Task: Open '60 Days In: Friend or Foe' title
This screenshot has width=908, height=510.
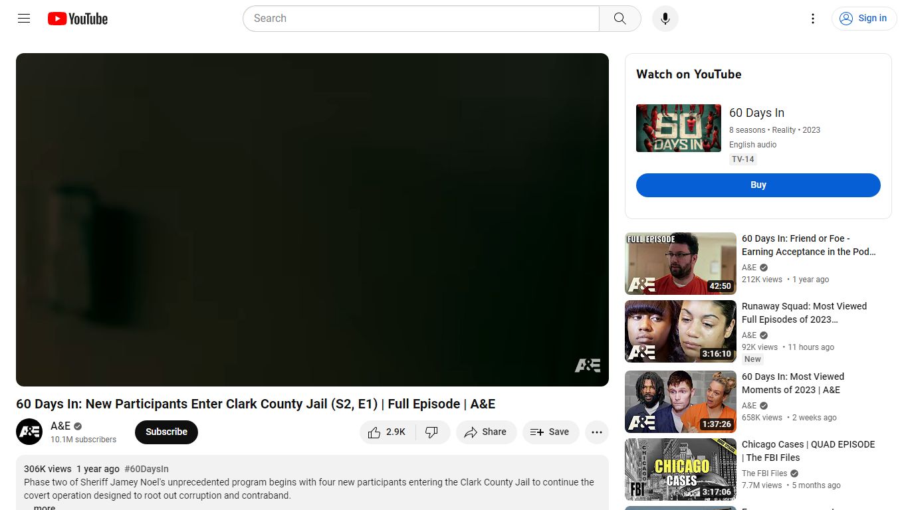Action: coord(808,245)
